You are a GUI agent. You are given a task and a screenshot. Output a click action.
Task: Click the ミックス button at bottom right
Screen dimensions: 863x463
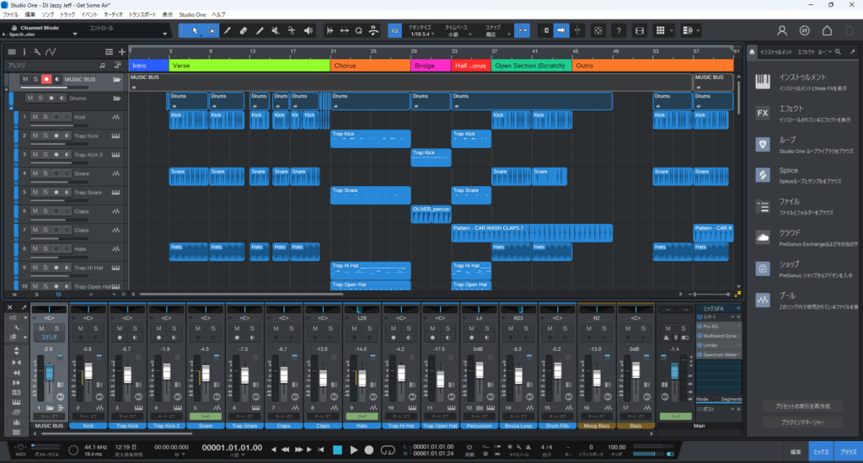point(821,451)
